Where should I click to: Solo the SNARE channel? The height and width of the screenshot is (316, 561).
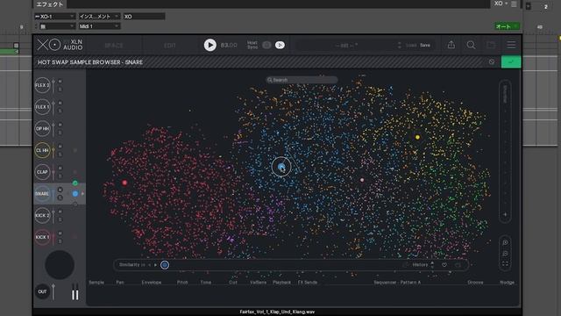click(60, 197)
